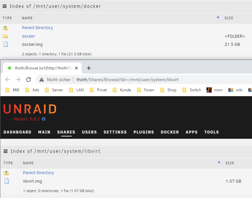Click 'Nicht sicher' security label

[59, 80]
